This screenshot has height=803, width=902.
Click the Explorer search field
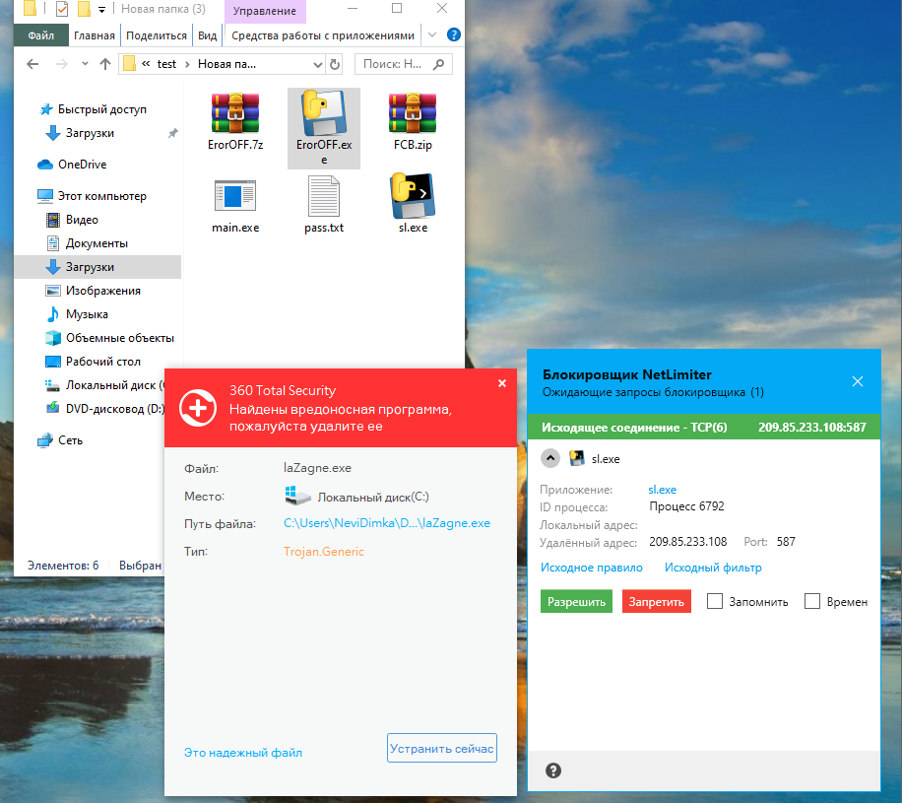coord(404,64)
